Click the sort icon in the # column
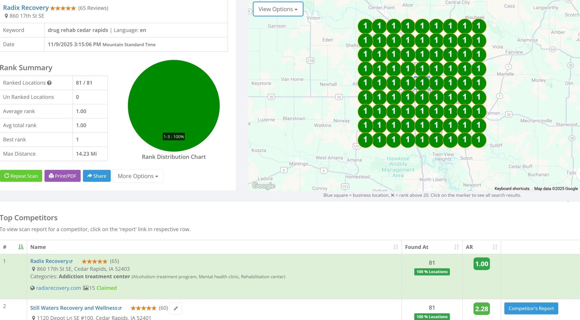Image resolution: width=580 pixels, height=320 pixels. 21,247
